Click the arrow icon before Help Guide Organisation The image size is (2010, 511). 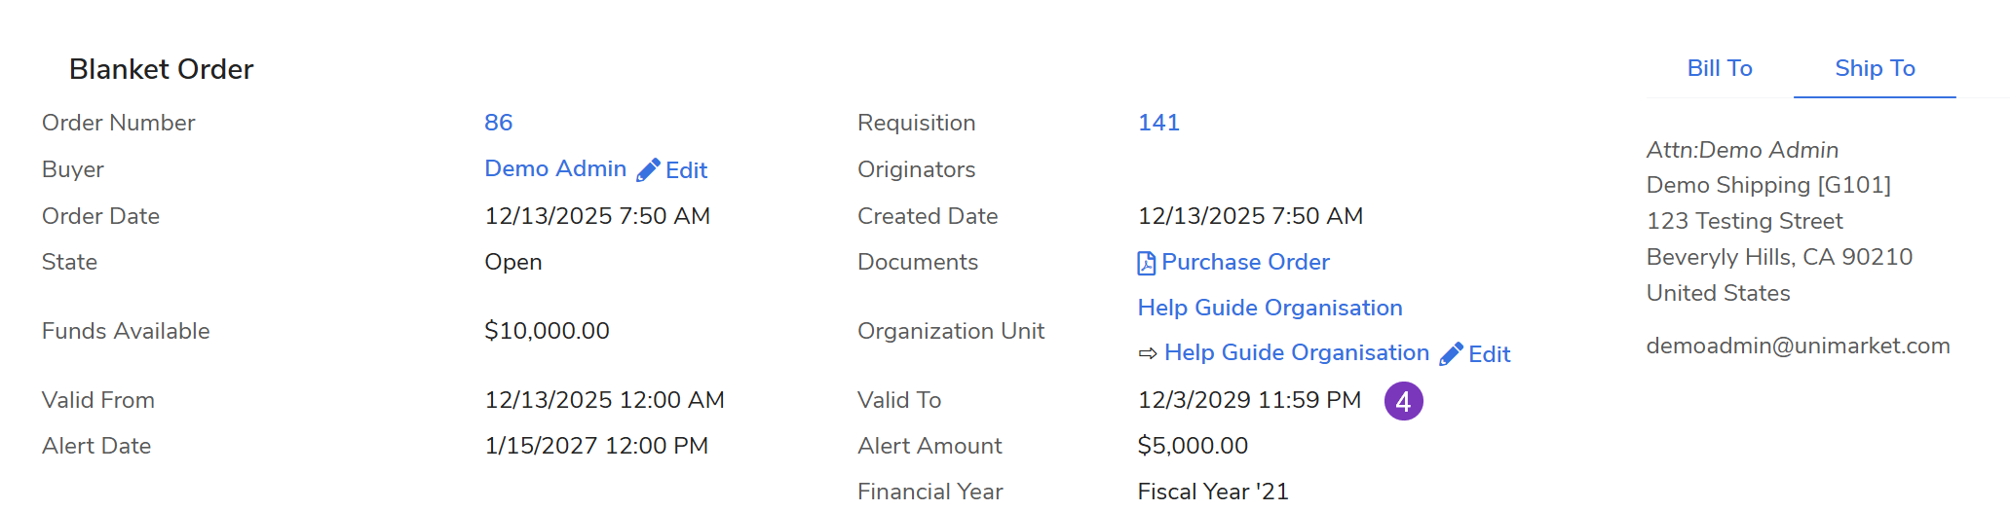tap(1148, 353)
